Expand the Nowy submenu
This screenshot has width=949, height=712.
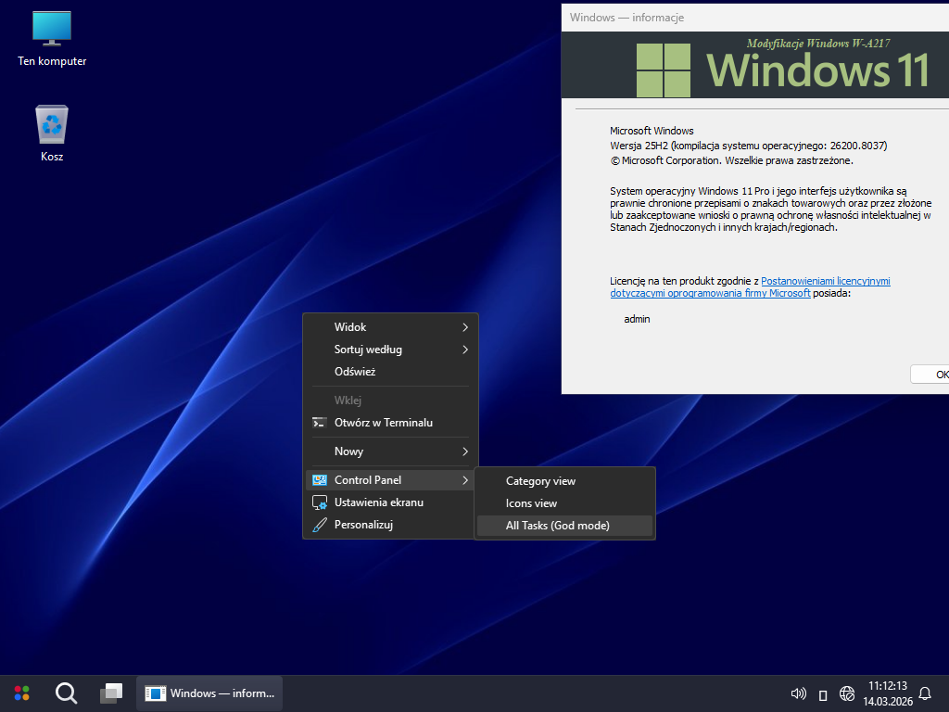coord(390,451)
